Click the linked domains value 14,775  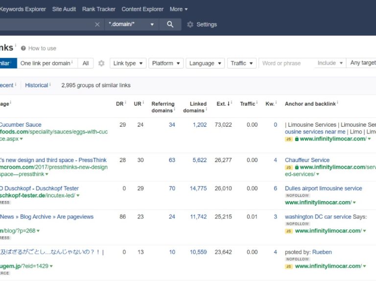point(198,188)
